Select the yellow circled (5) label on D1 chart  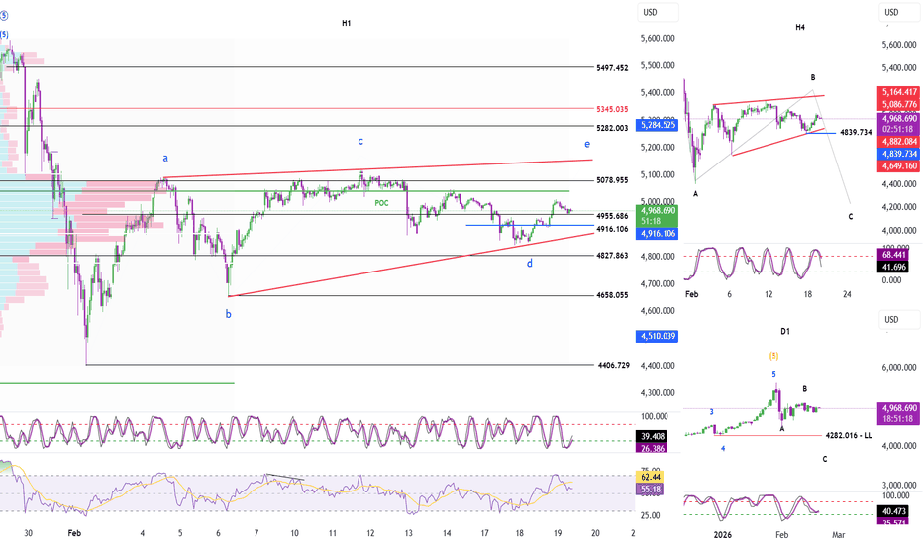coord(774,354)
